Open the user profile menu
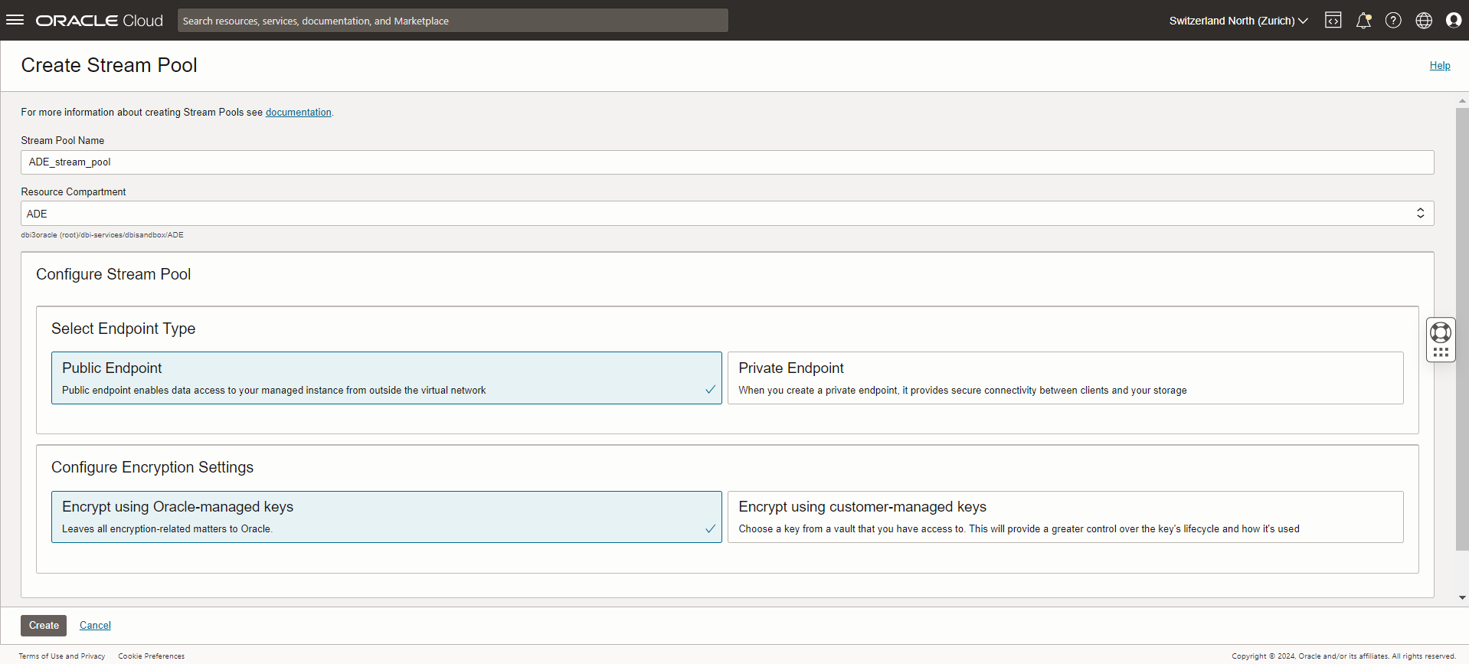1469x664 pixels. point(1453,21)
